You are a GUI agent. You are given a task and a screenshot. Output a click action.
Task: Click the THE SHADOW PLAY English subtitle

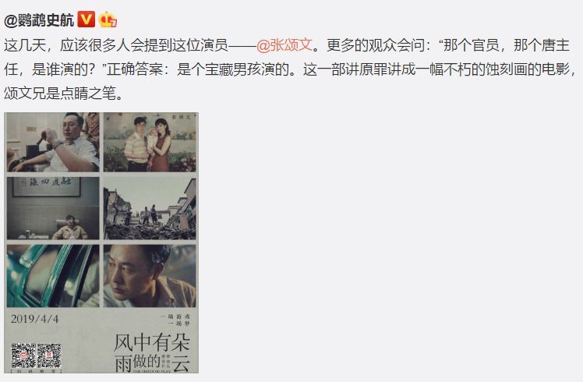(152, 371)
